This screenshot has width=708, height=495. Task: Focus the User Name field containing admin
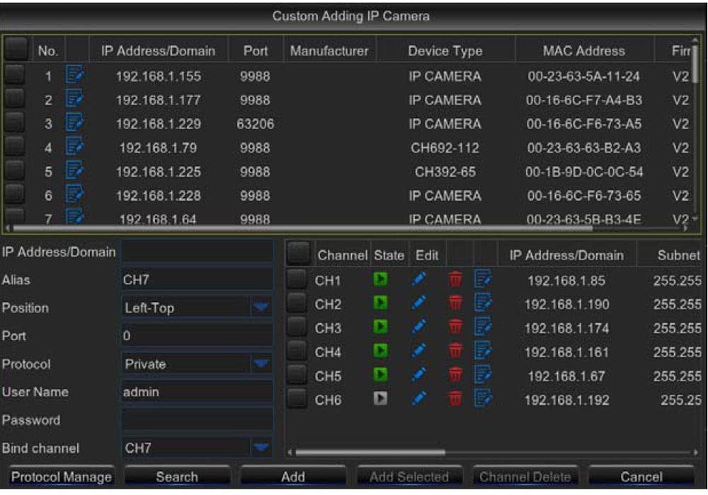point(197,392)
